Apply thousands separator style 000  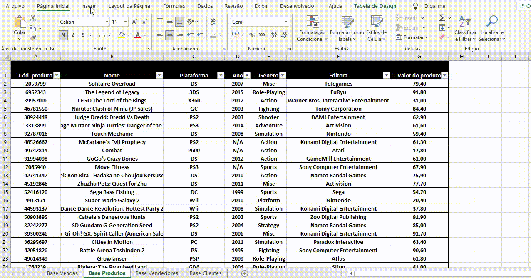262,35
